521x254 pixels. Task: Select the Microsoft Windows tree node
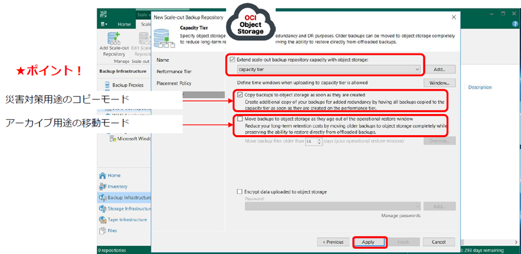click(x=130, y=139)
